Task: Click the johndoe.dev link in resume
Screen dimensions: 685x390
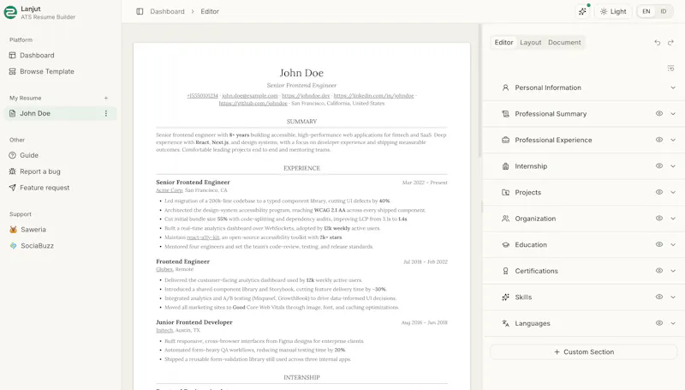Action: pyautogui.click(x=306, y=96)
